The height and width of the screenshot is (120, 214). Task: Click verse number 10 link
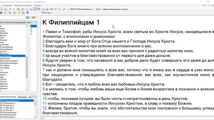44,99
